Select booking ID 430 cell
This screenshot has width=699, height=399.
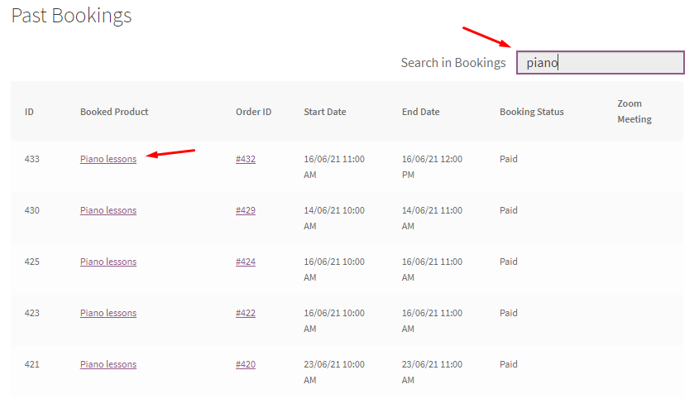[x=32, y=210]
